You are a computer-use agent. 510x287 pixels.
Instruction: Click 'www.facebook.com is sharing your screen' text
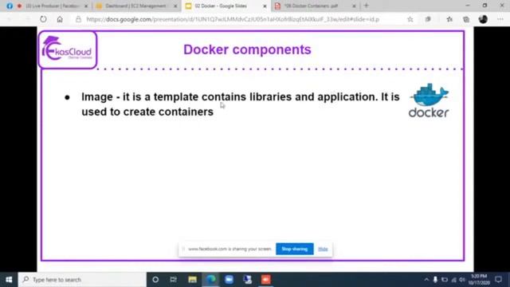pyautogui.click(x=229, y=249)
